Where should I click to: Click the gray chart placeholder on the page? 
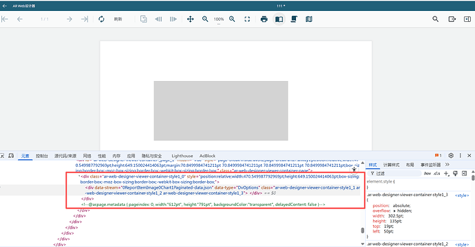(221, 110)
